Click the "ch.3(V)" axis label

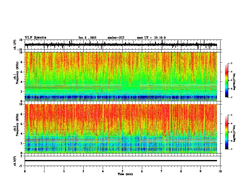click(x=15, y=161)
